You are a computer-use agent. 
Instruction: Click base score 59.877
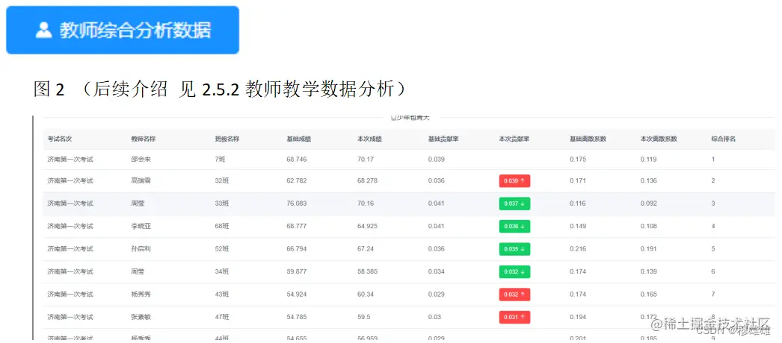tap(297, 272)
